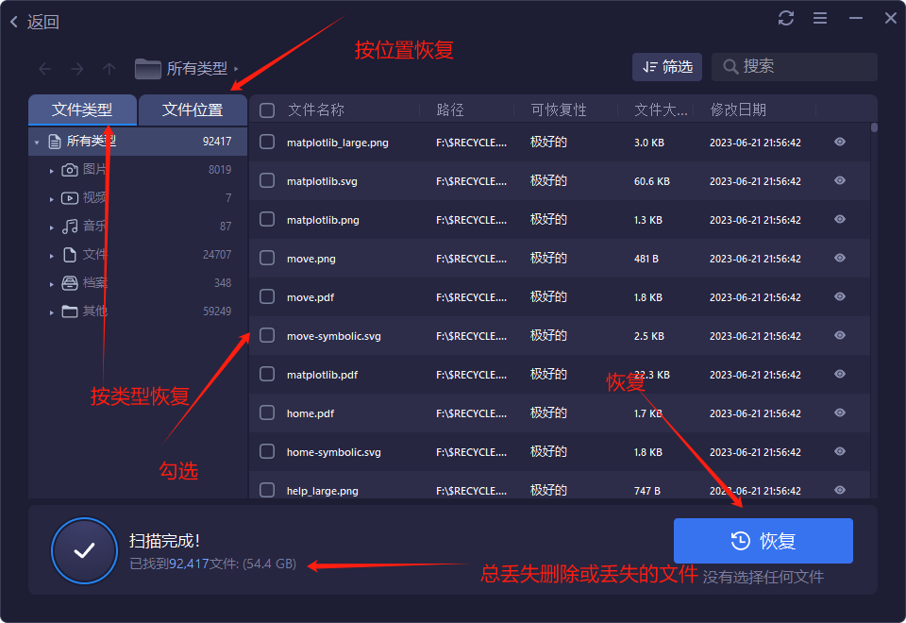
Task: Open the hamburger menu in the title bar
Action: pyautogui.click(x=819, y=18)
